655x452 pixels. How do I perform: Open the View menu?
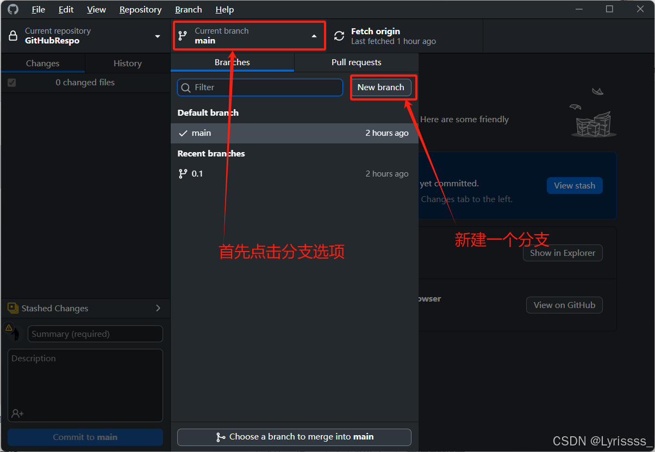[x=97, y=10]
